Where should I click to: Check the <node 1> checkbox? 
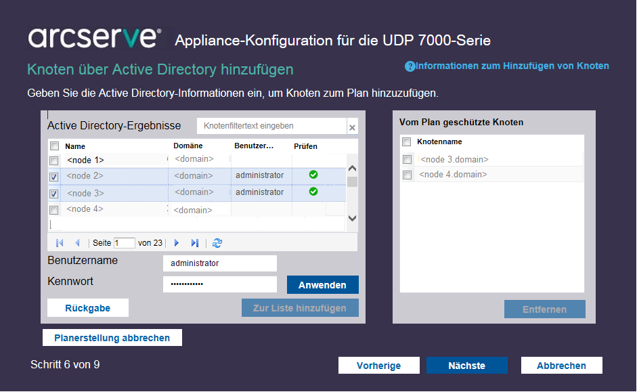(x=53, y=160)
